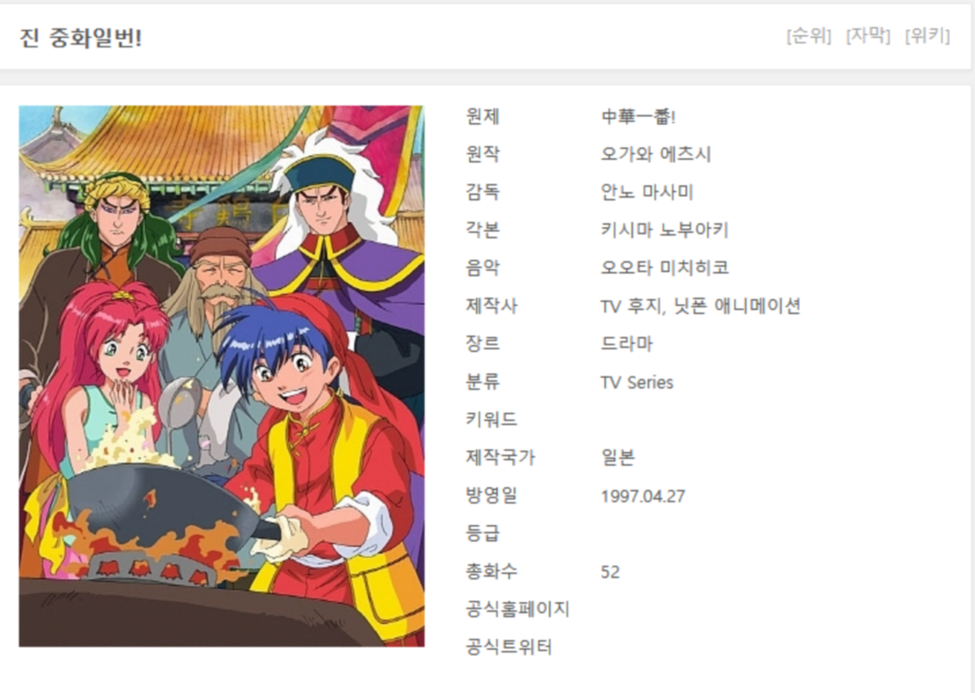Open the [위키] wiki link
This screenshot has width=975, height=693.
(x=927, y=35)
